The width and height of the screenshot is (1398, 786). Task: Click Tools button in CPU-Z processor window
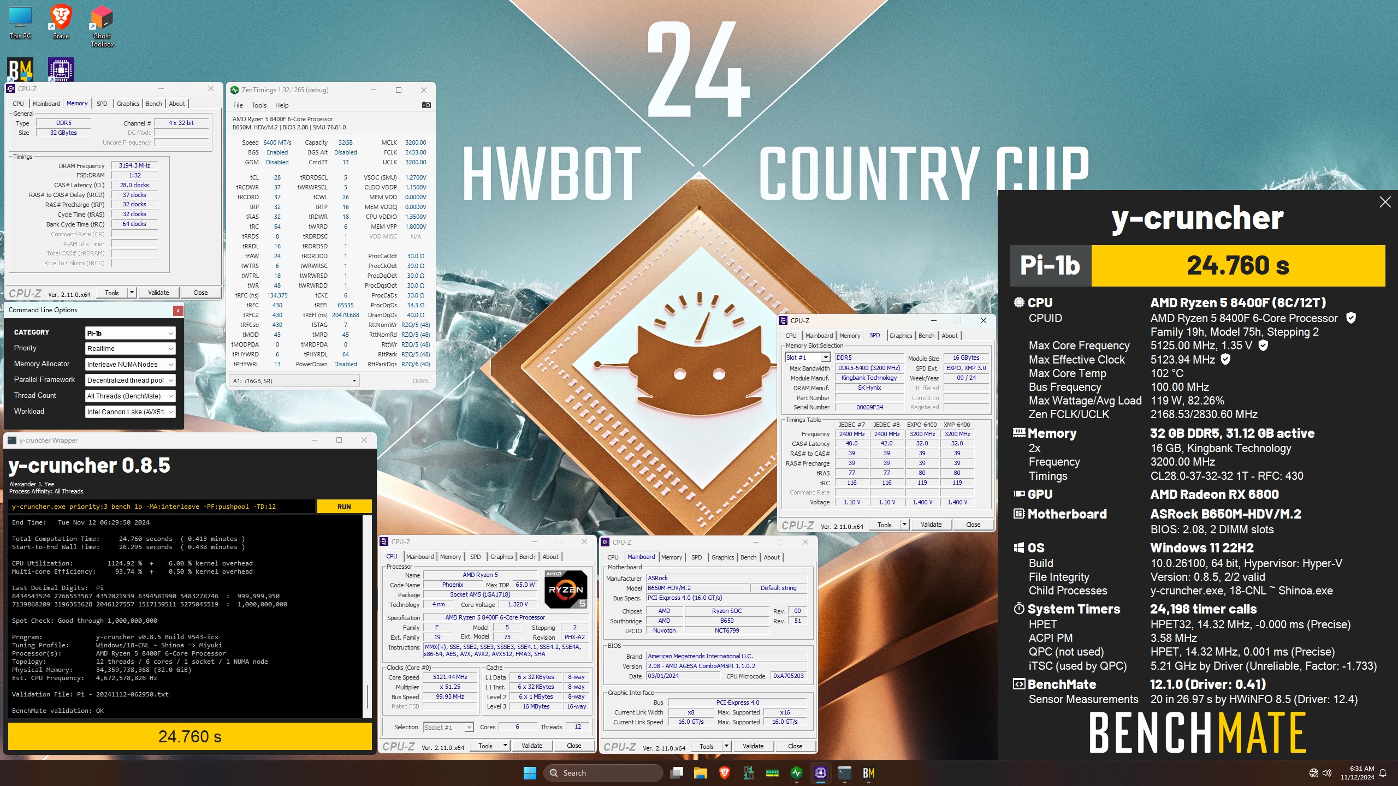click(485, 746)
